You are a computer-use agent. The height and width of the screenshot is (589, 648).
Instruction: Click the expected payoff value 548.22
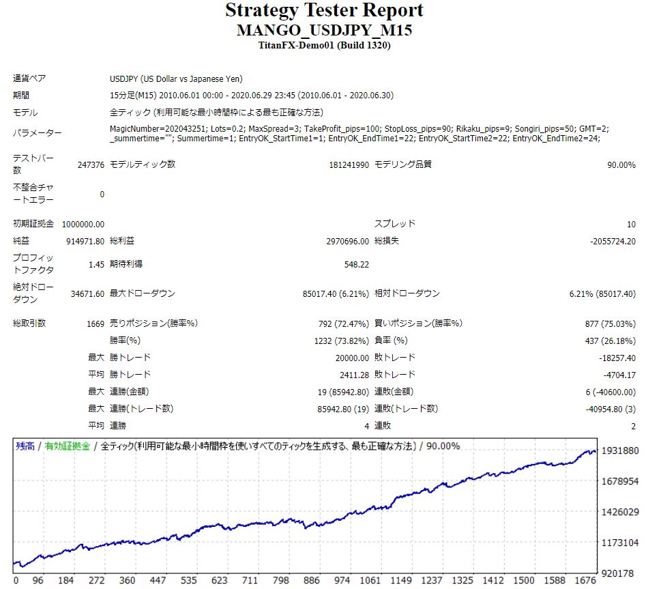tap(357, 264)
